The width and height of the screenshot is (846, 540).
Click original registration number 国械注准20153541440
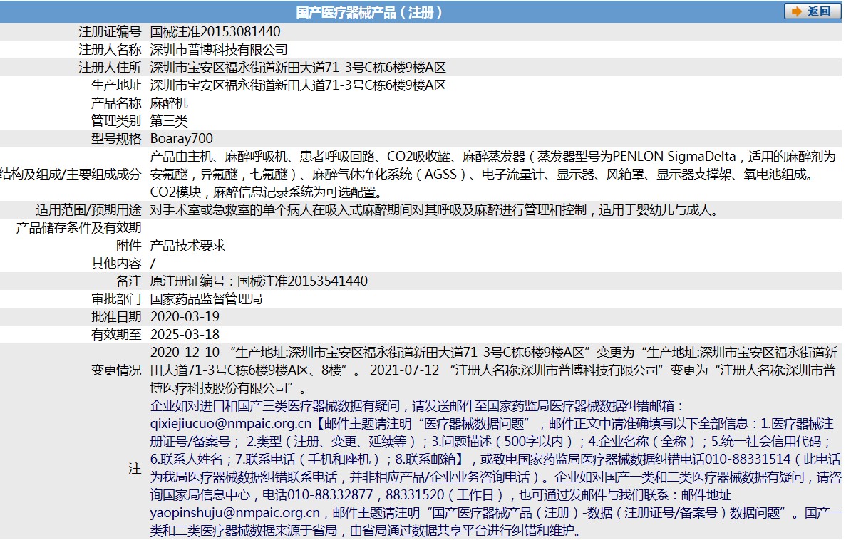(x=302, y=281)
